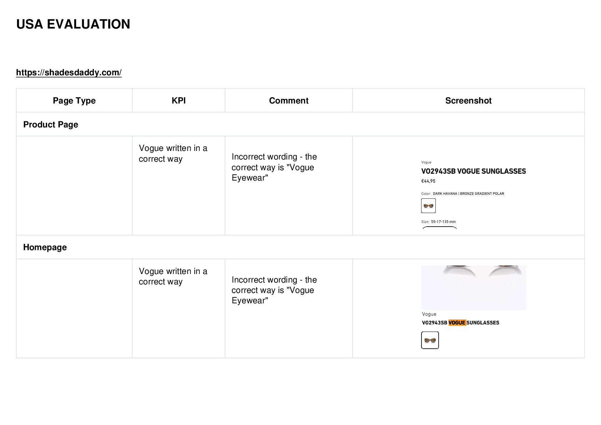
Task: Click the small Vogue brand label on product page
Action: pos(426,162)
